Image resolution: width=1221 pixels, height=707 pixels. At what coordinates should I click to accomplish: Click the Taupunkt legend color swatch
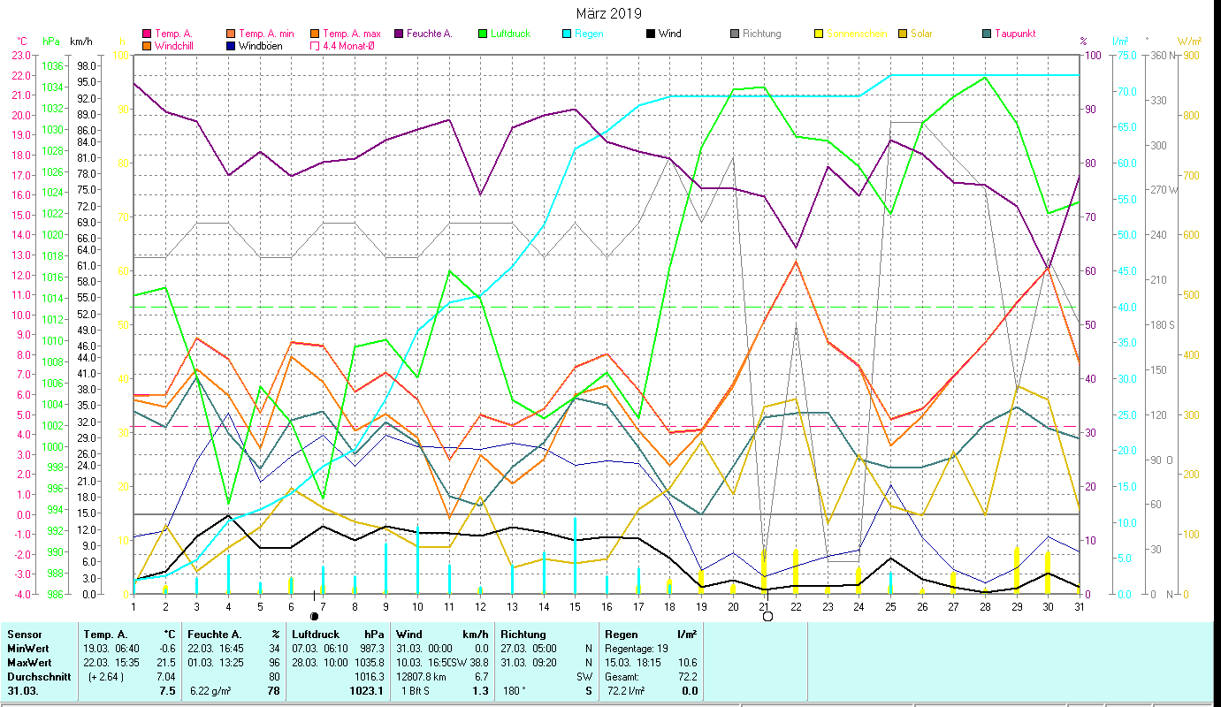pos(987,34)
